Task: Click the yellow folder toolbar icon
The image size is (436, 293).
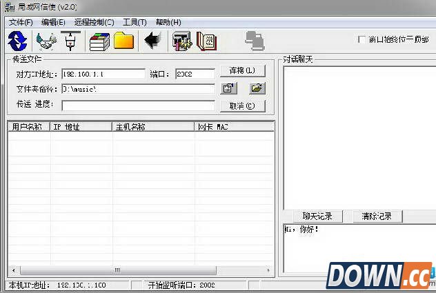Action: [123, 41]
